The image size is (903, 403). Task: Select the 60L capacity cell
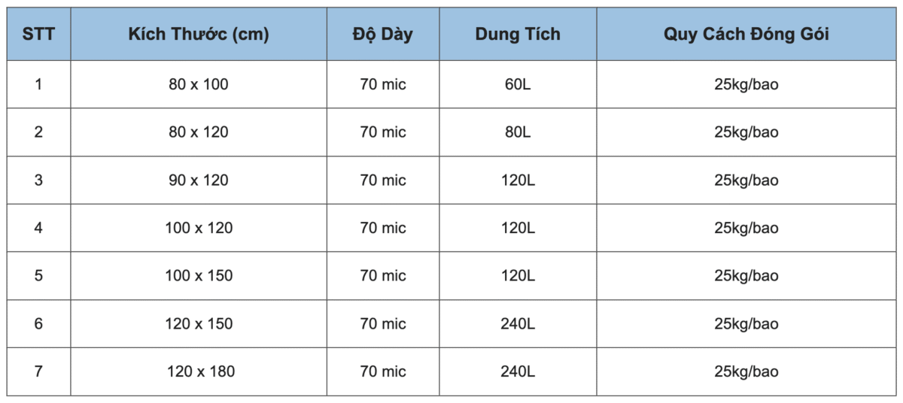(x=518, y=84)
